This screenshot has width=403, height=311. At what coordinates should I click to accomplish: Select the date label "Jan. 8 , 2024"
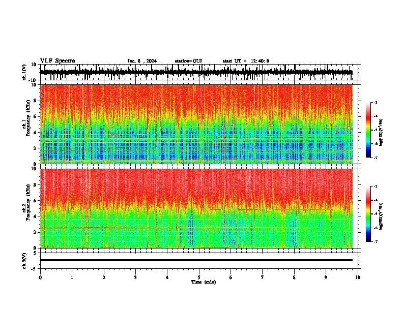142,61
